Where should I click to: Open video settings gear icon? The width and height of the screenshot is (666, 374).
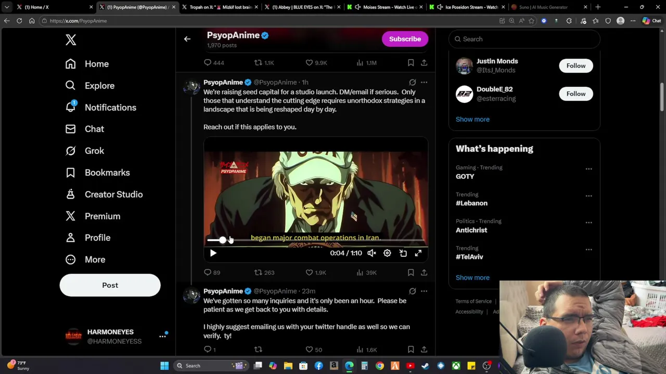387,253
